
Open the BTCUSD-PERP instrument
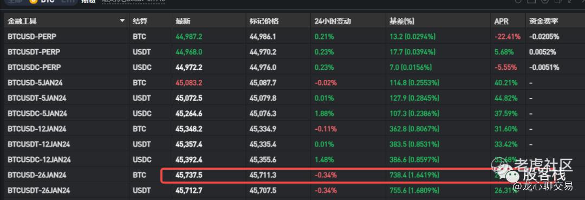pos(32,37)
